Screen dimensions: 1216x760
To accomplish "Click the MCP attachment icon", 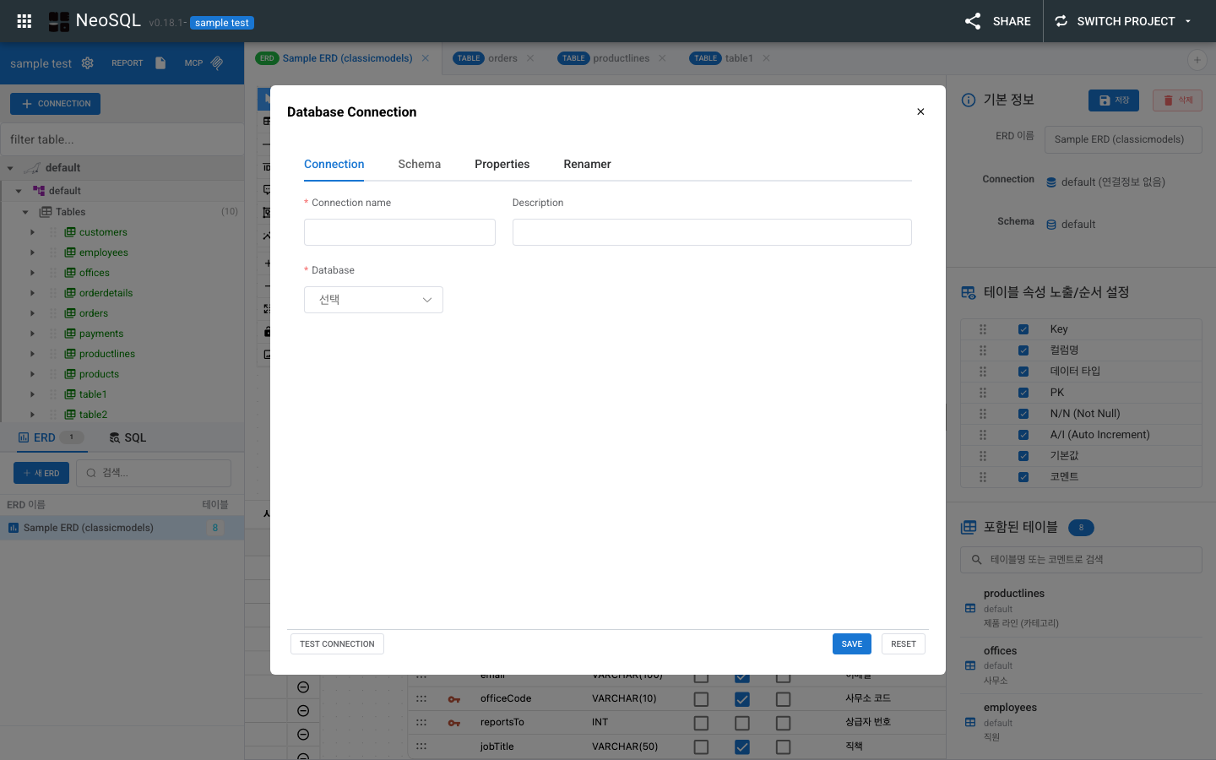I will (216, 62).
